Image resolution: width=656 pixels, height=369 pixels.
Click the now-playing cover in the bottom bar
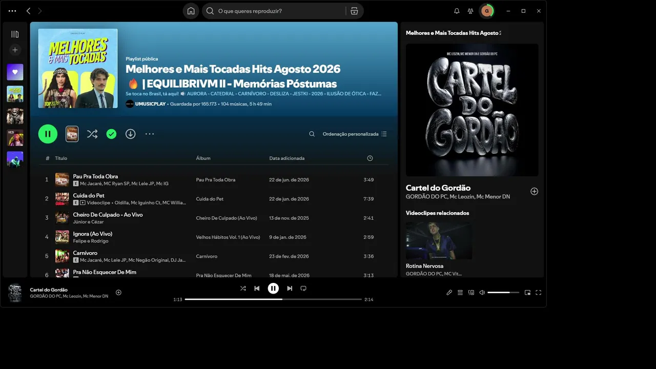click(x=15, y=293)
